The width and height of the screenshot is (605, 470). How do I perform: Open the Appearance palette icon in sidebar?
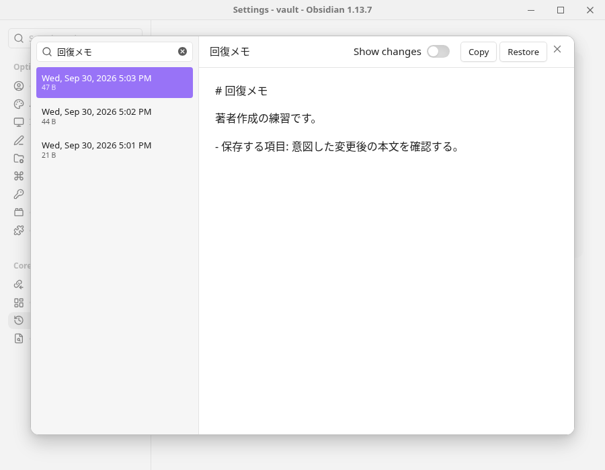click(19, 104)
